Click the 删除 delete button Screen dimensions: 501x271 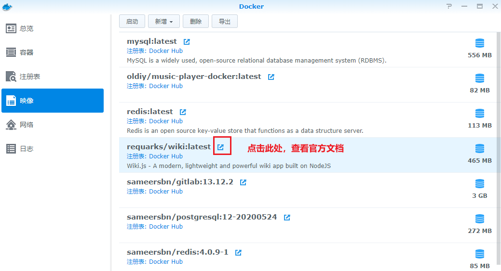coord(196,21)
